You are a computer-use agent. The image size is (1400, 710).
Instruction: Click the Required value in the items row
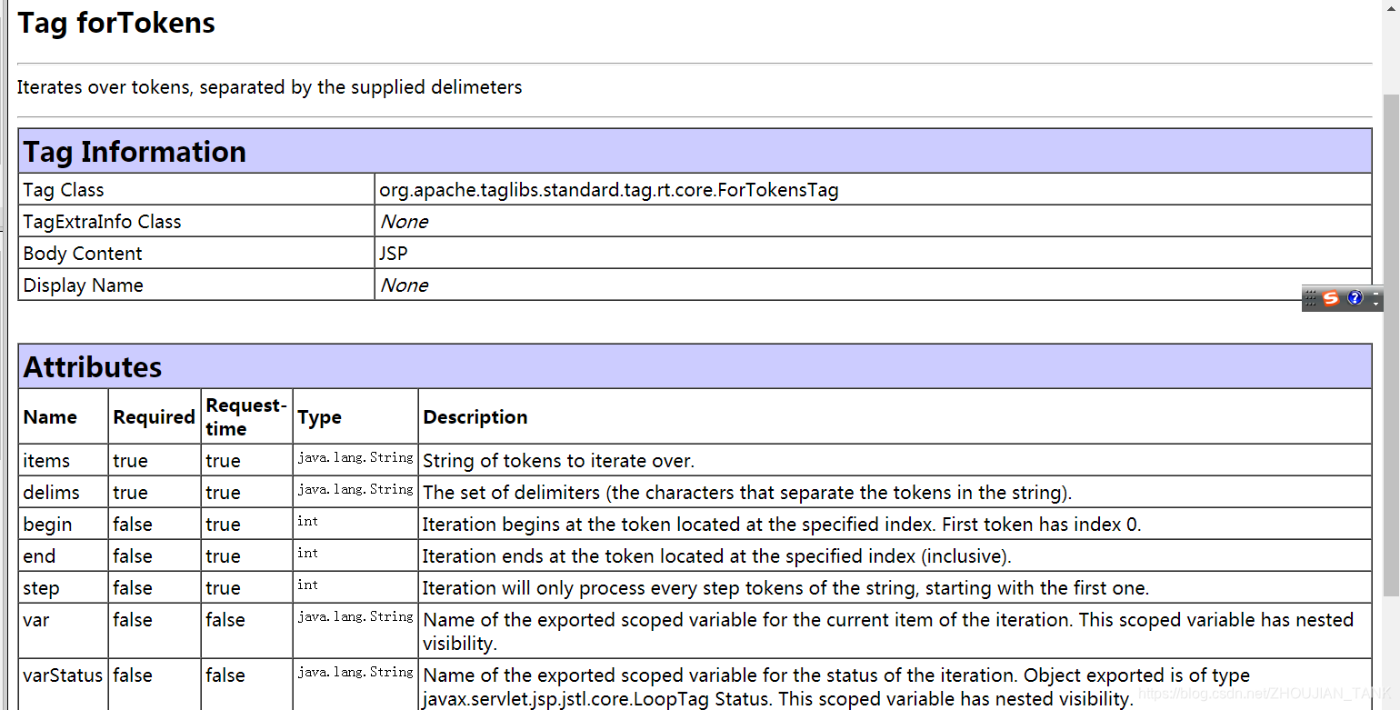[x=130, y=461]
